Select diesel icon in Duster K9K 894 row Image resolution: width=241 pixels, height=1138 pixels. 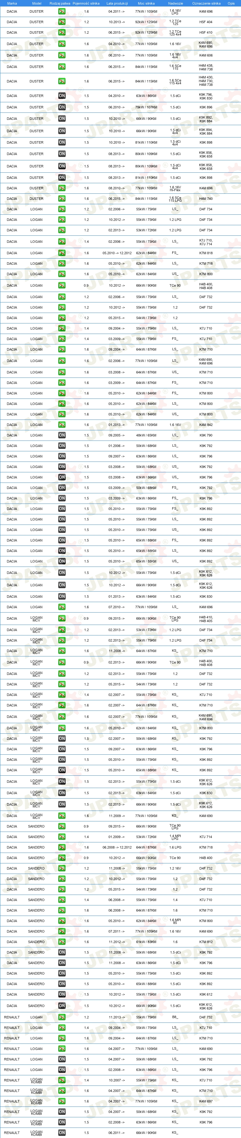tap(62, 131)
